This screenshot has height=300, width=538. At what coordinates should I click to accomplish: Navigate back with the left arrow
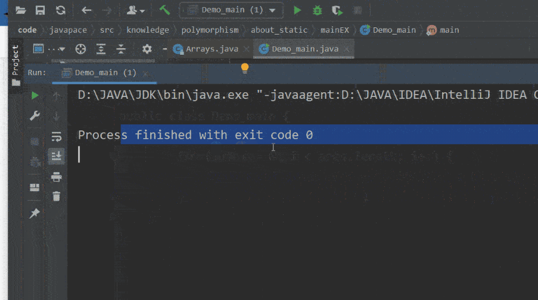point(86,10)
